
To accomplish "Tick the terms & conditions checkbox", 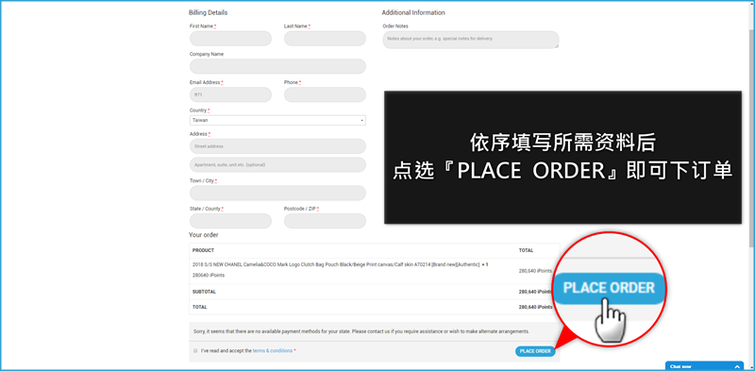I will 195,351.
